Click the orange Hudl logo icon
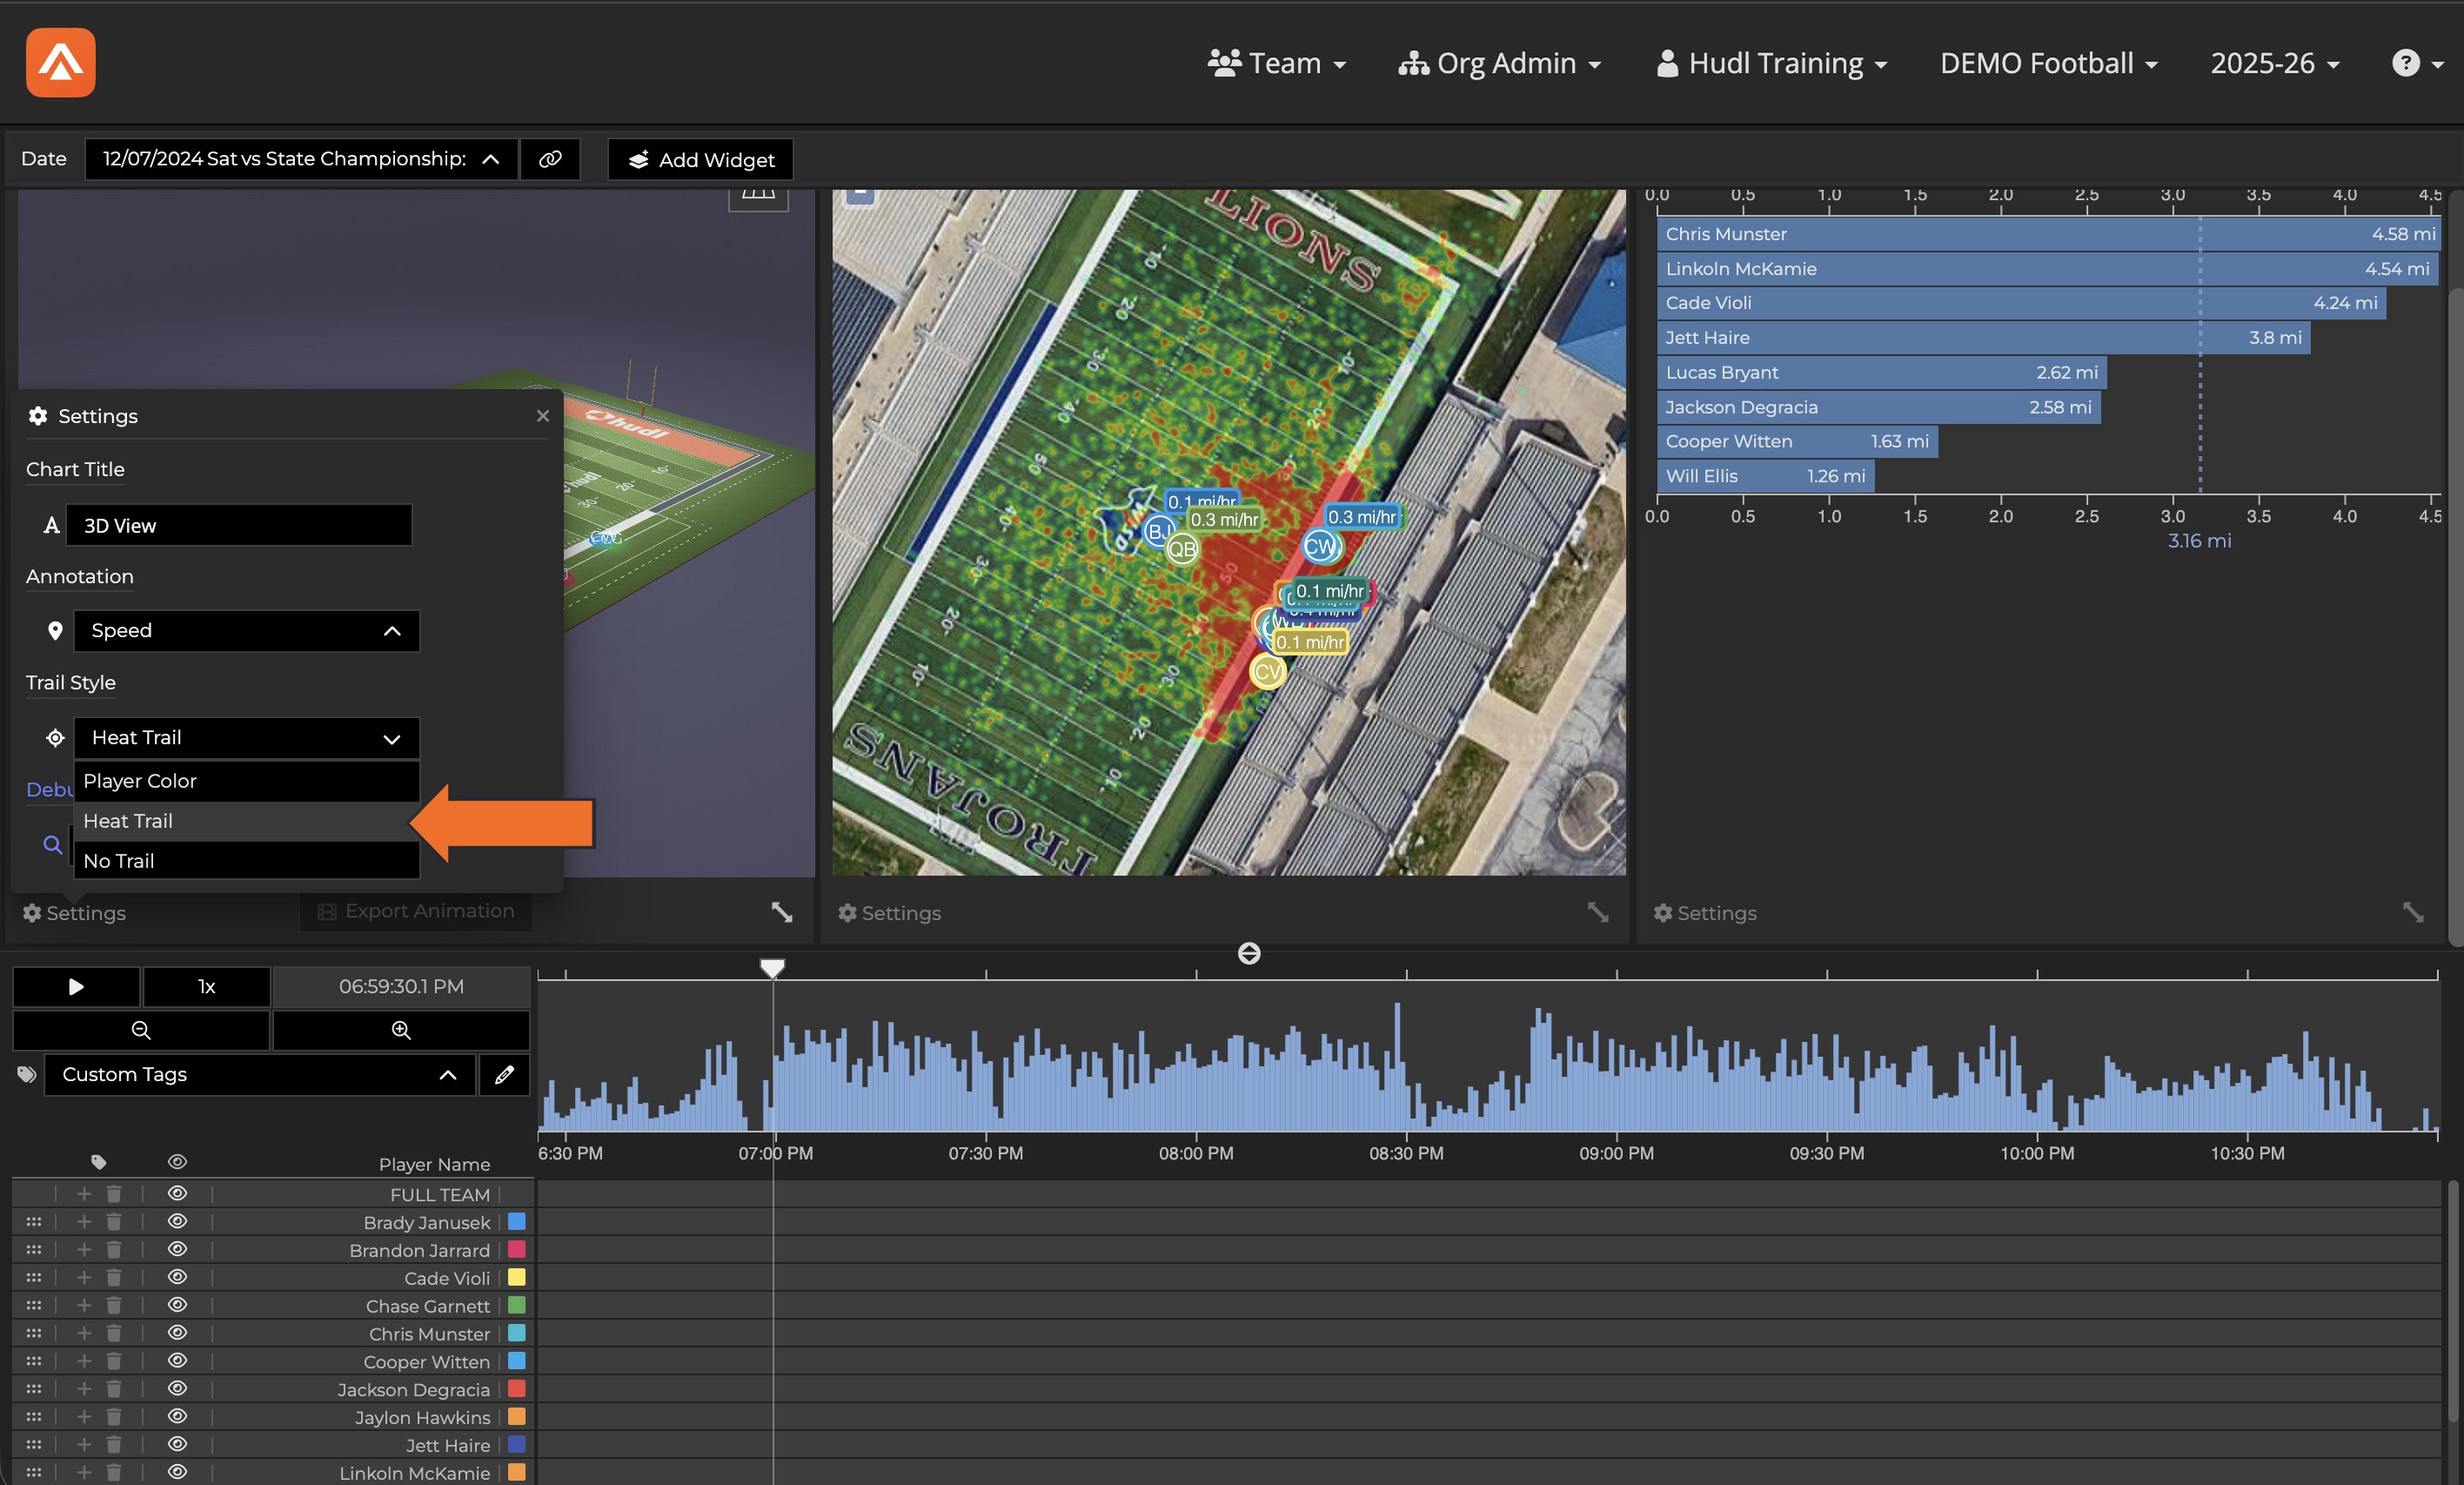Screen dimensions: 2464x1485 (x=61, y=62)
